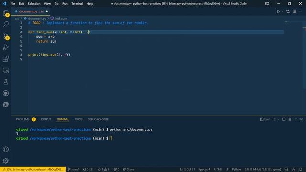Open the Search view in activity bar
The width and height of the screenshot is (306, 172).
coord(6,24)
